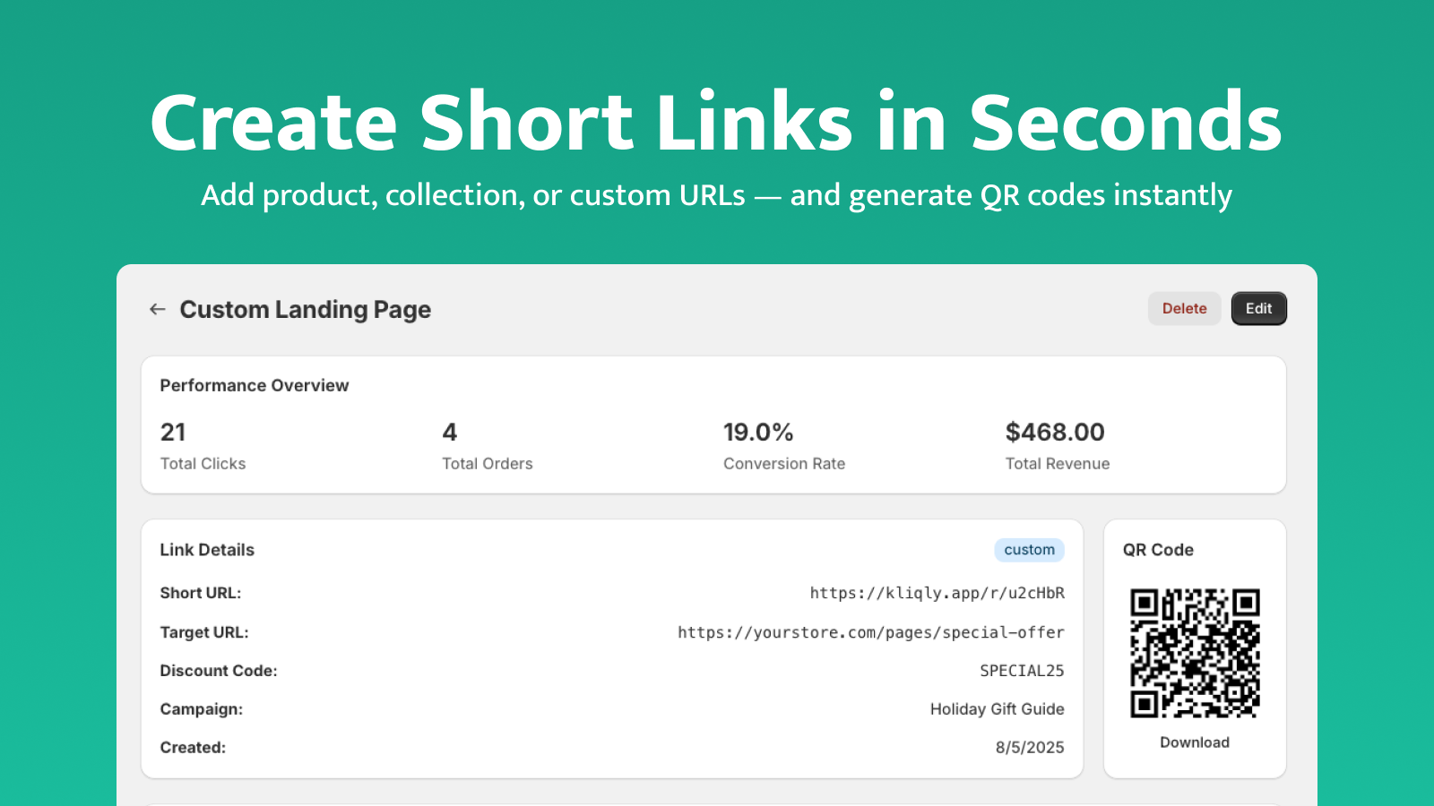Screen dimensions: 1434x806
Task: Click the back arrow to return
Action: tap(158, 309)
